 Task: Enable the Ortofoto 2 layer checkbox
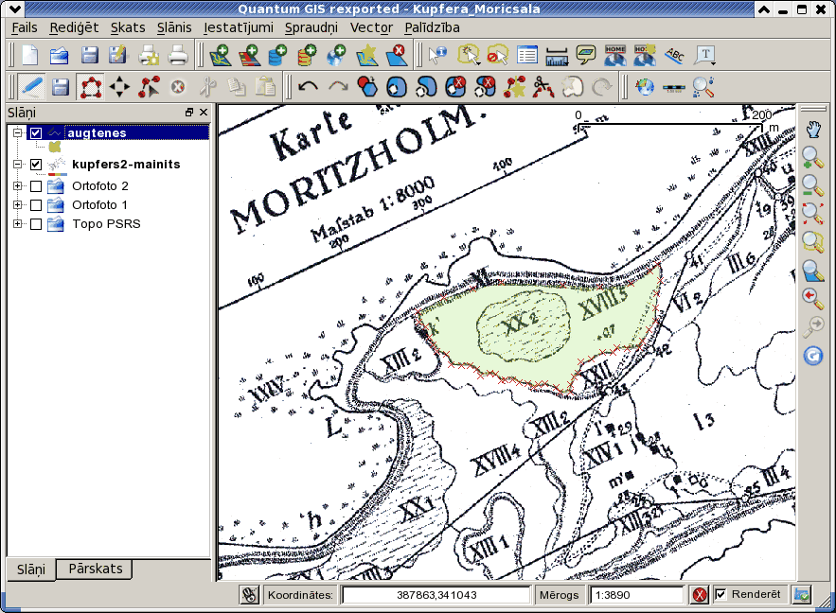pos(36,186)
